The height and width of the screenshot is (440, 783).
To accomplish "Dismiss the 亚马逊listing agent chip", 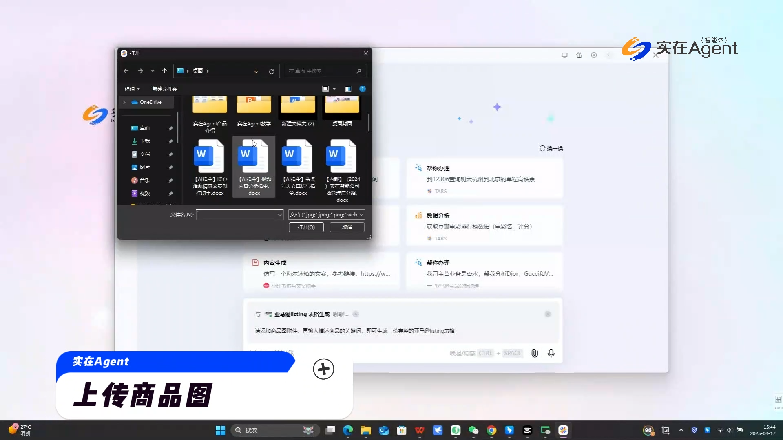I will [548, 314].
